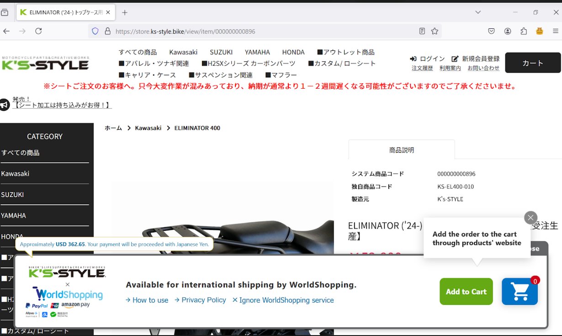The width and height of the screenshot is (562, 336).
Task: Click the browser Forward arrow
Action: (x=22, y=31)
